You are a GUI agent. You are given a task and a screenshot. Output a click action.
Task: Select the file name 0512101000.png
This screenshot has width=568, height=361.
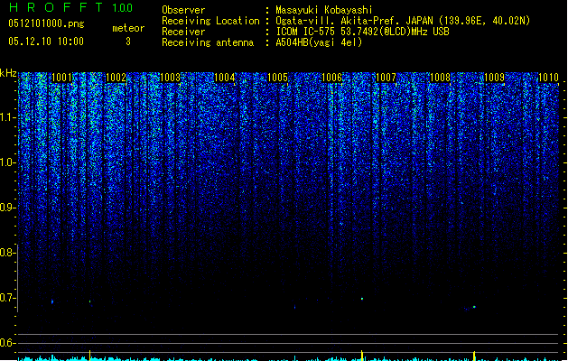[x=46, y=23]
